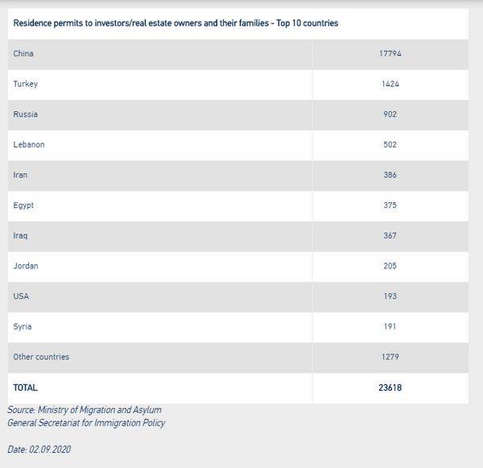483x468 pixels.
Task: Click the 1424 value for Turkey
Action: point(390,84)
